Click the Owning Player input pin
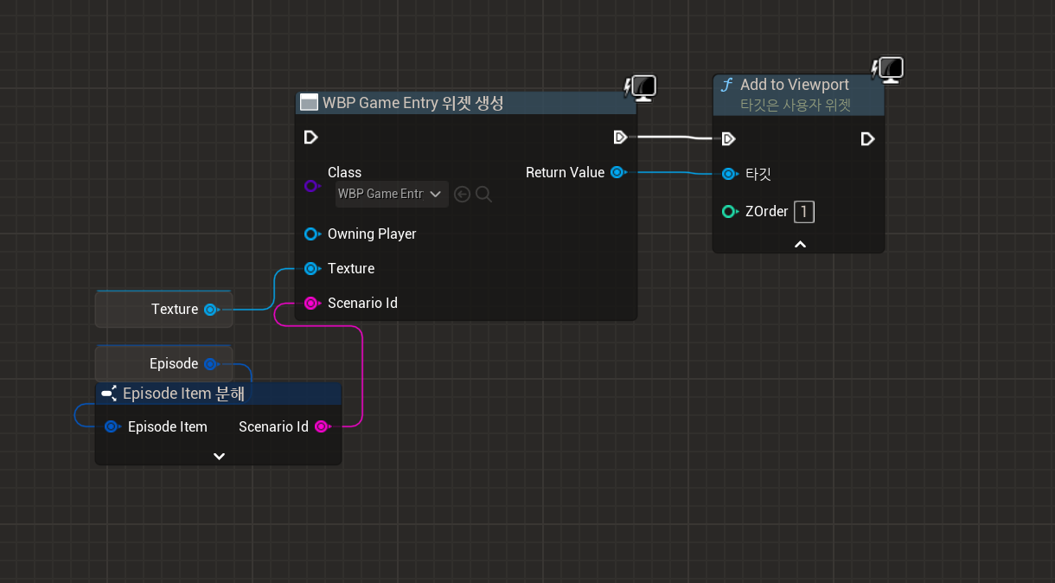Screen dimensions: 1055x583 click(x=311, y=234)
